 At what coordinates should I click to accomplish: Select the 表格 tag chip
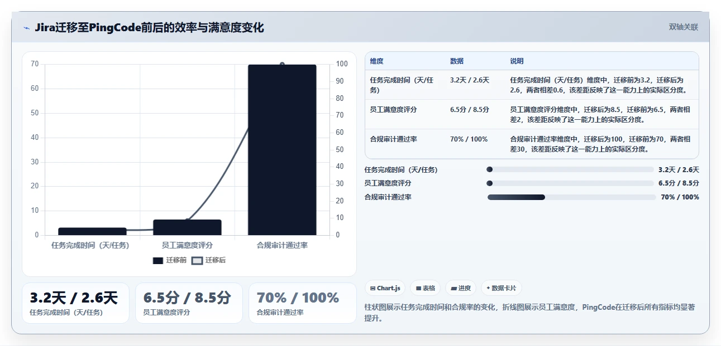tap(425, 288)
